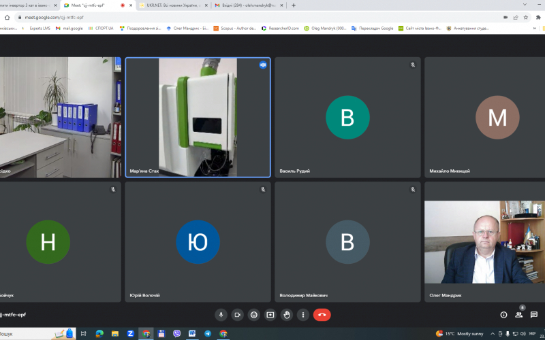The image size is (545, 340).
Task: Launch Microsoft Edge from the taskbar
Action: pyautogui.click(x=99, y=334)
